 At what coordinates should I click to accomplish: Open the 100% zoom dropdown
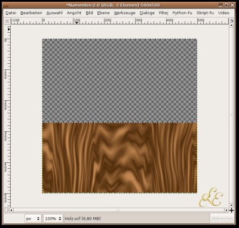(x=53, y=218)
